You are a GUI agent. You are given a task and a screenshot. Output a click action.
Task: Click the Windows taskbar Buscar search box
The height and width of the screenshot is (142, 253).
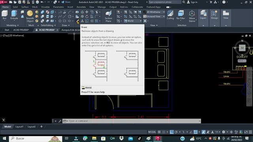point(36,138)
